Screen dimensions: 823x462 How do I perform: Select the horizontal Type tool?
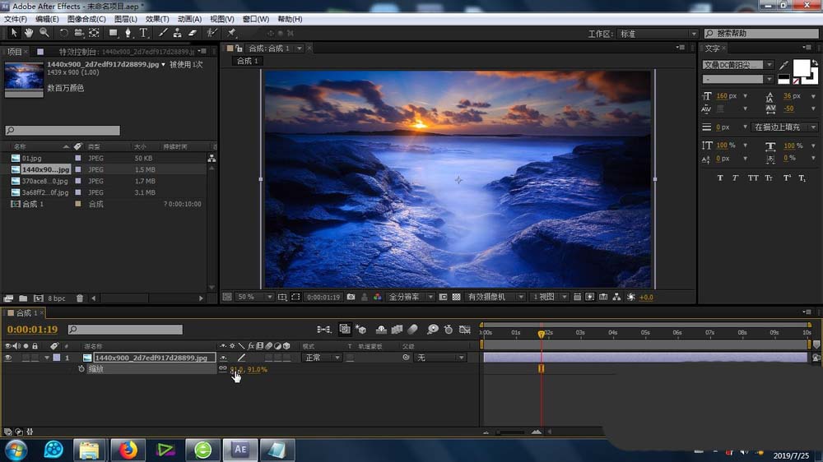(143, 33)
